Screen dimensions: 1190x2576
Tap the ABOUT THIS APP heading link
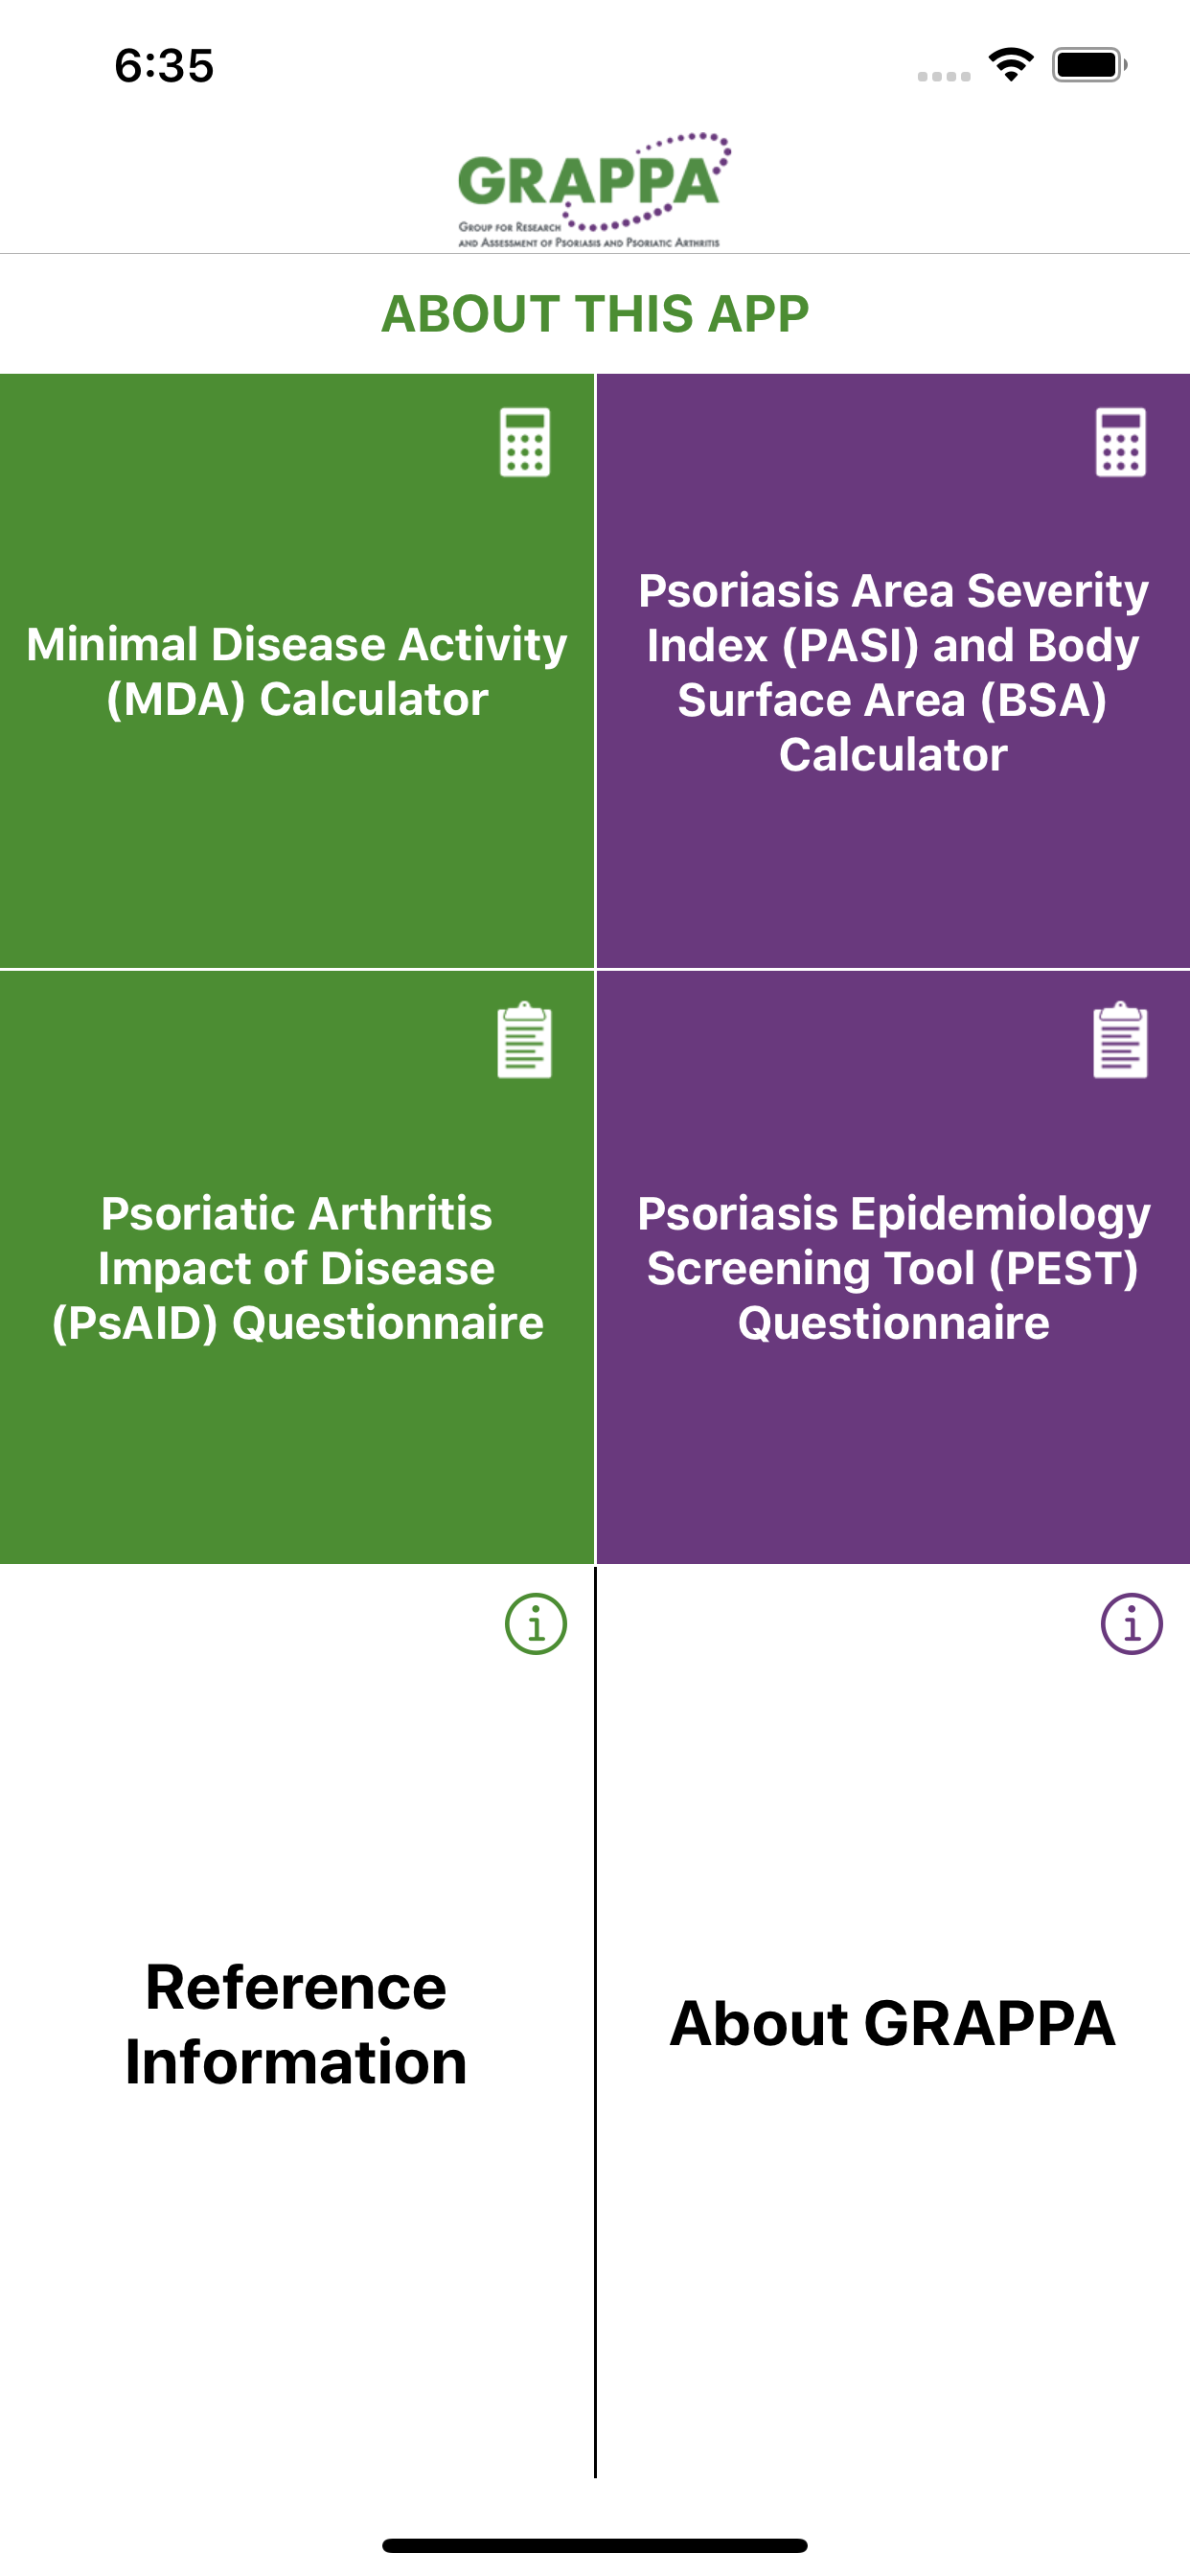tap(595, 314)
